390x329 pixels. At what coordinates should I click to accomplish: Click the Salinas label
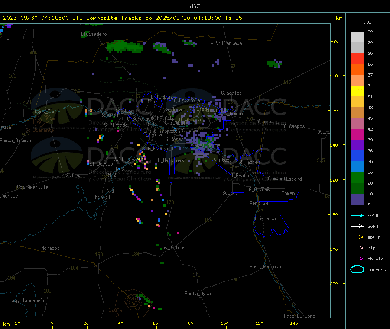coord(75,176)
